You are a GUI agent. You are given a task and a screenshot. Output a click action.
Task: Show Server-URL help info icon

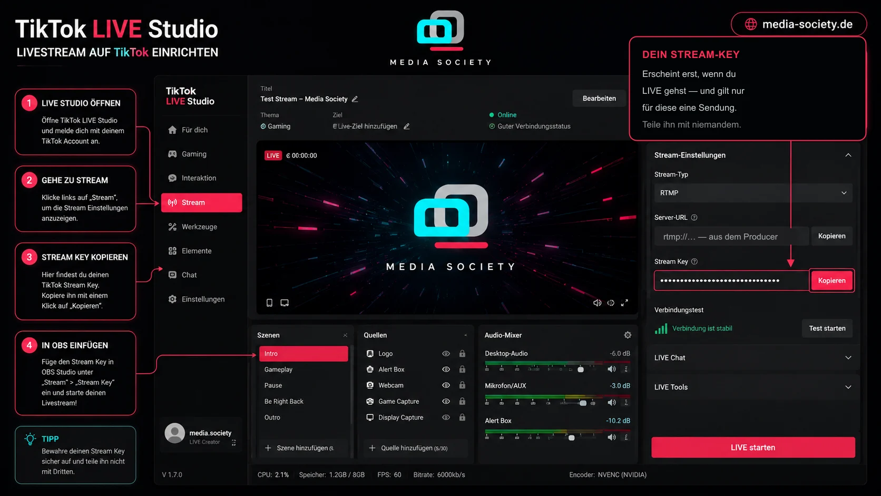[x=694, y=218]
